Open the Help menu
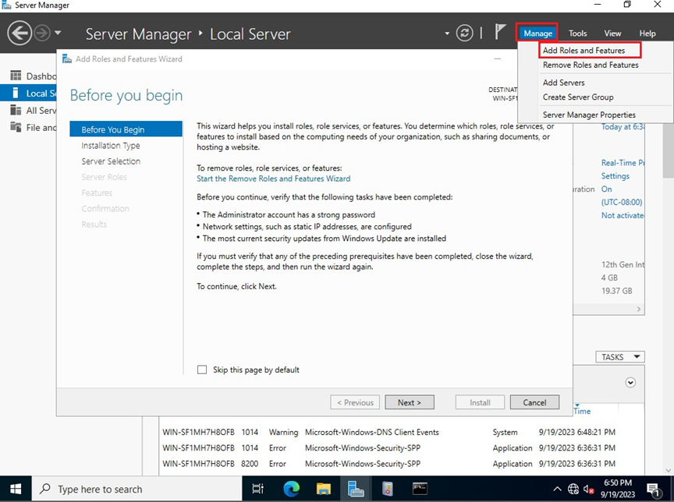The height and width of the screenshot is (502, 674). tap(647, 33)
